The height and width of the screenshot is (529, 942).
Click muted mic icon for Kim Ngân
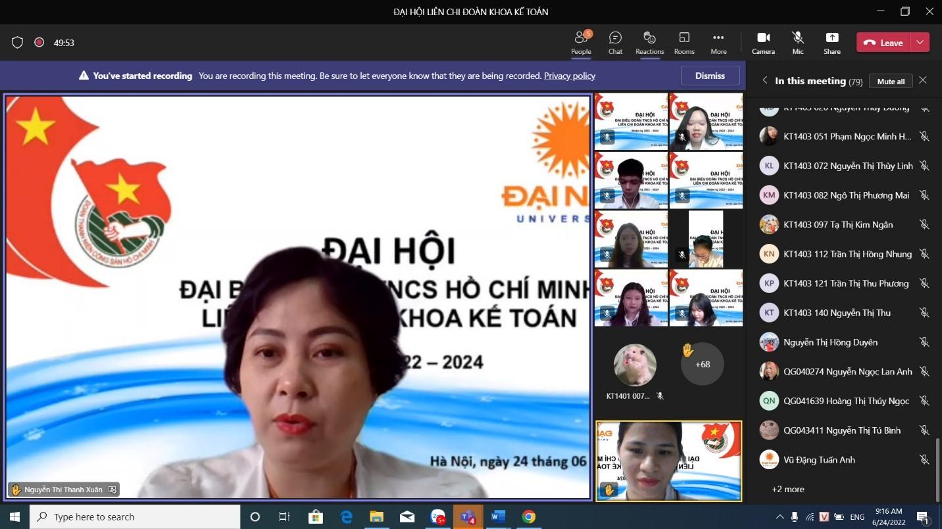pyautogui.click(x=924, y=225)
